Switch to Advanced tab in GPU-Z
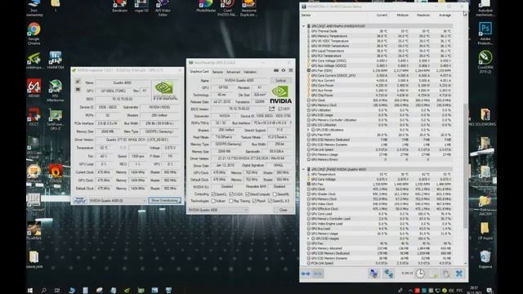 pos(233,72)
